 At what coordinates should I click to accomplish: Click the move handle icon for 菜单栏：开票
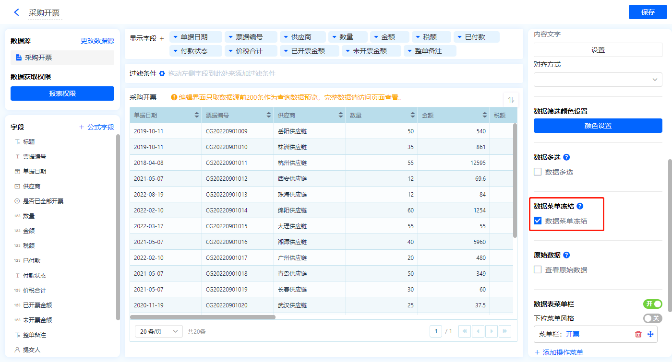[650, 334]
